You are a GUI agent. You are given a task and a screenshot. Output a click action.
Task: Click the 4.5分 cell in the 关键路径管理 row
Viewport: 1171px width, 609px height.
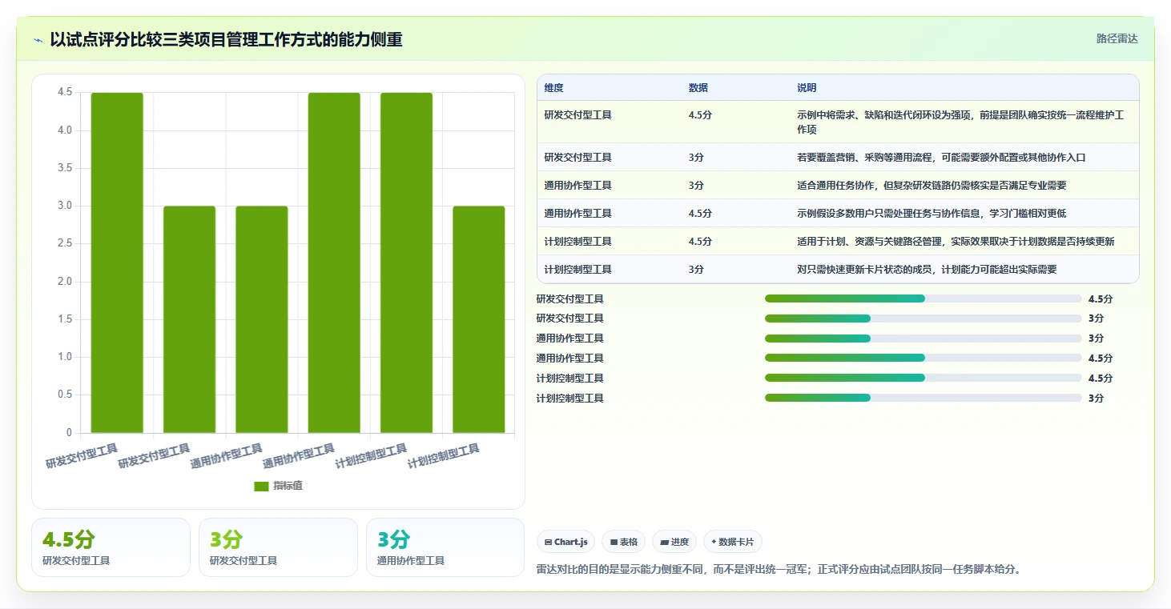click(700, 242)
